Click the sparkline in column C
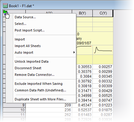 coord(103,50)
